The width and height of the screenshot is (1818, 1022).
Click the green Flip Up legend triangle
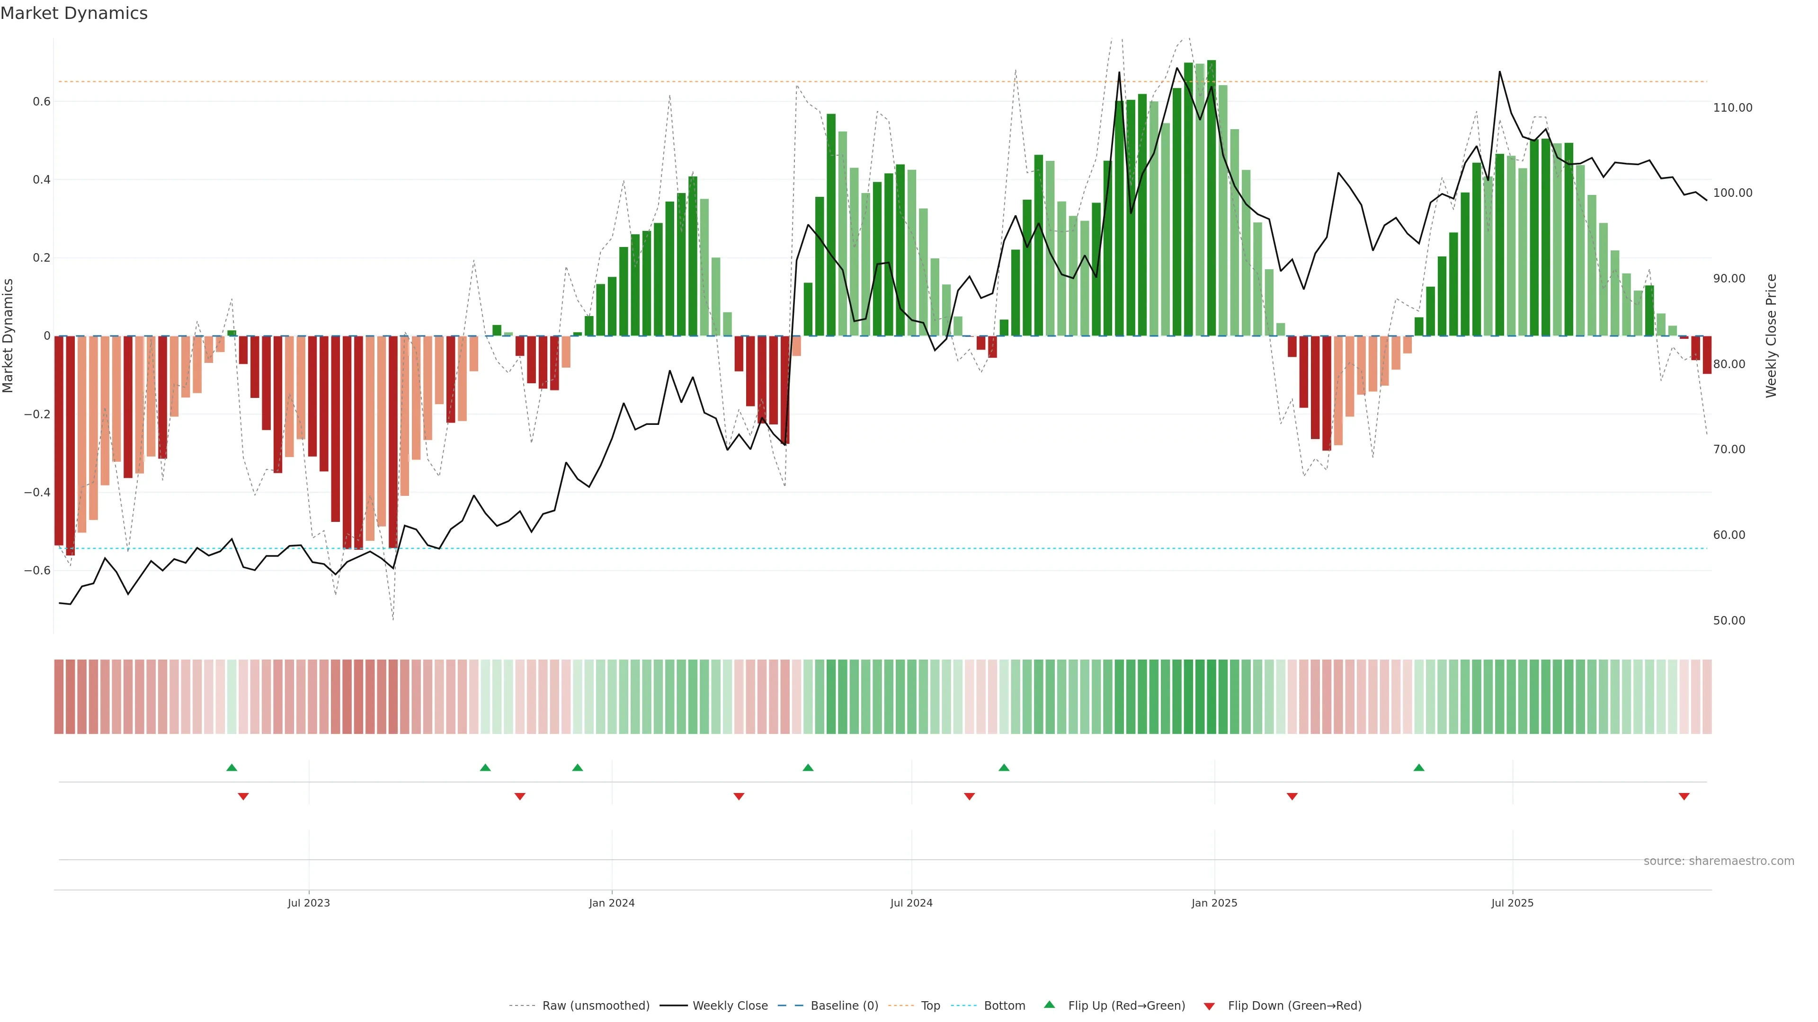point(1049,1004)
